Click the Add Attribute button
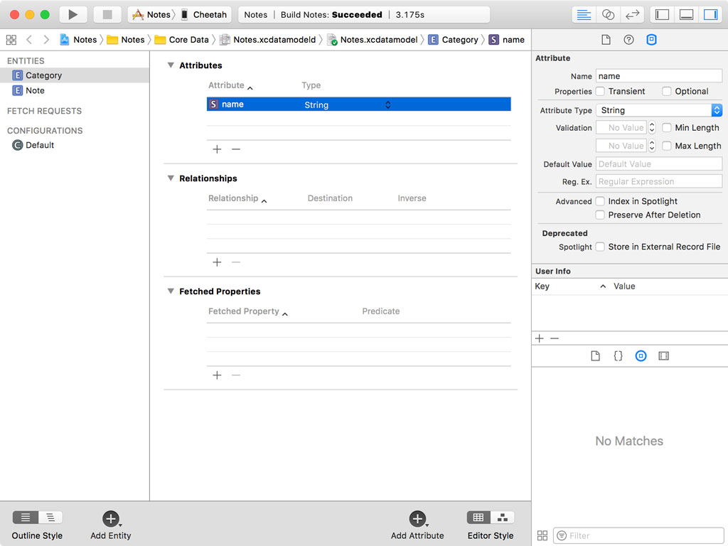The image size is (728, 546). [x=417, y=519]
